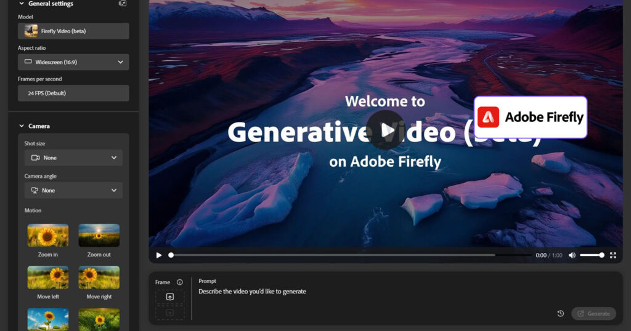Enter fullscreen with the expand icon

(x=613, y=255)
